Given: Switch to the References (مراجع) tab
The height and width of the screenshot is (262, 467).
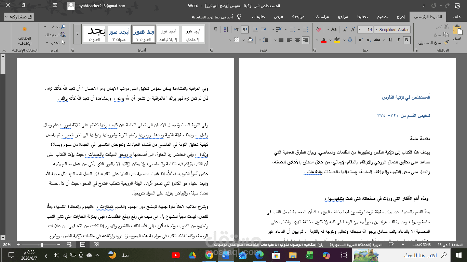Looking at the screenshot, I should pyautogui.click(x=343, y=17).
